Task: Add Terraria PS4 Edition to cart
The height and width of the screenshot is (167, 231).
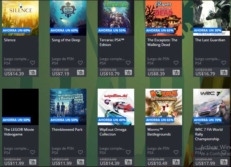Action: coord(128,72)
